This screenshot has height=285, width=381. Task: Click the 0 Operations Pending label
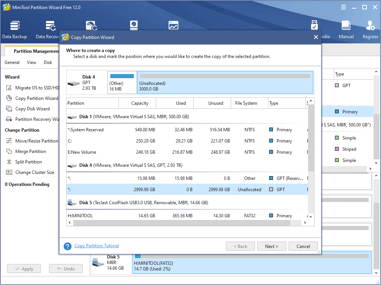coord(27,184)
